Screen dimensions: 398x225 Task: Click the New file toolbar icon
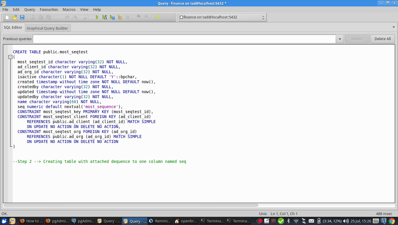[x=7, y=17]
